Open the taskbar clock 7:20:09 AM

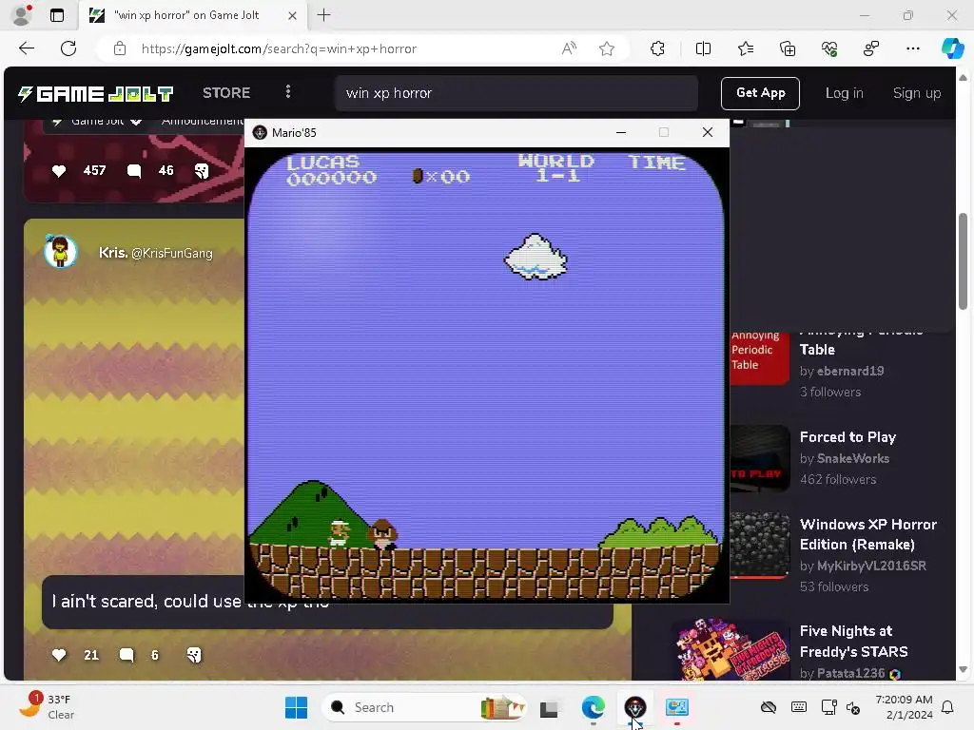(904, 707)
